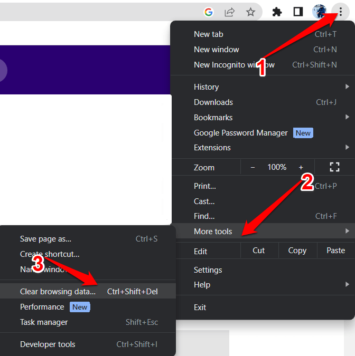Image resolution: width=355 pixels, height=356 pixels.
Task: Bookmark this page with star icon
Action: (x=251, y=12)
